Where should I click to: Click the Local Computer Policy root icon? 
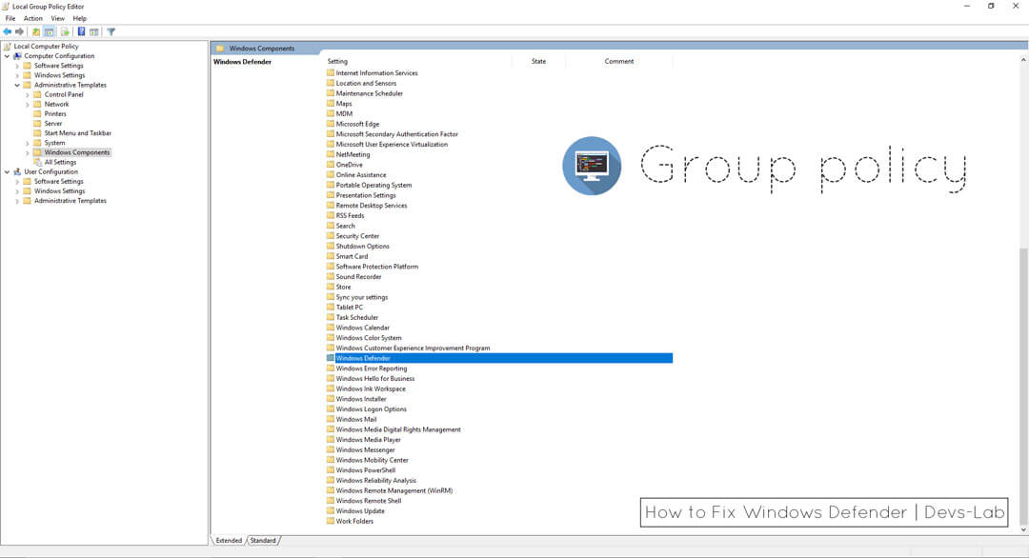8,47
